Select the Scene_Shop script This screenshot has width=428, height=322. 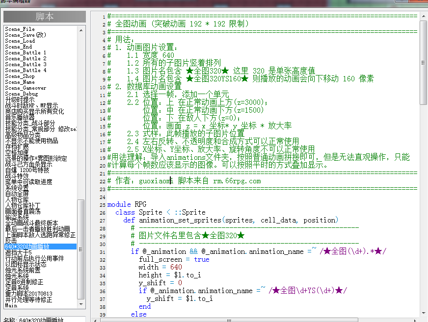(20, 76)
